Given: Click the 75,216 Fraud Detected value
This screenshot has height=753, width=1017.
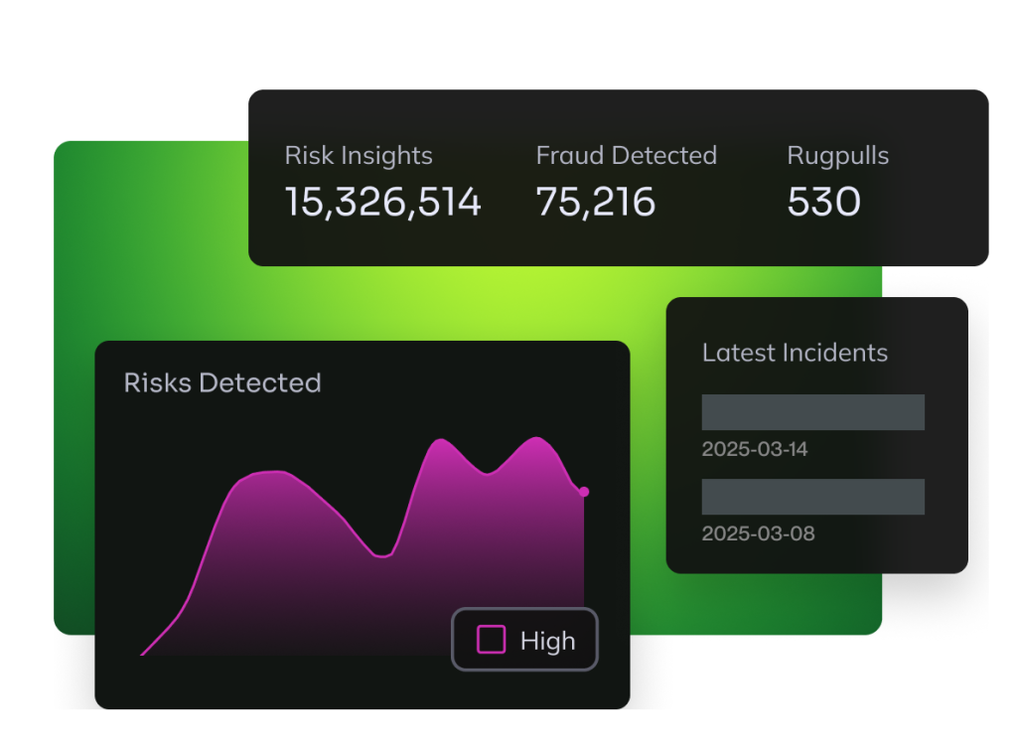Looking at the screenshot, I should [x=595, y=202].
